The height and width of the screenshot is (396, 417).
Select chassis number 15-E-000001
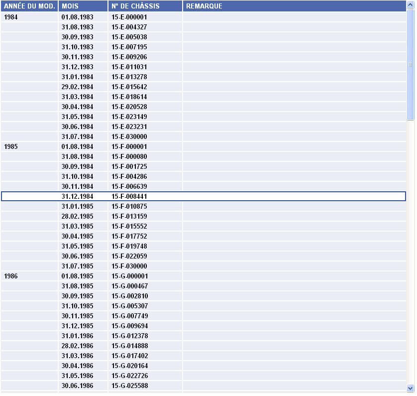coord(129,17)
